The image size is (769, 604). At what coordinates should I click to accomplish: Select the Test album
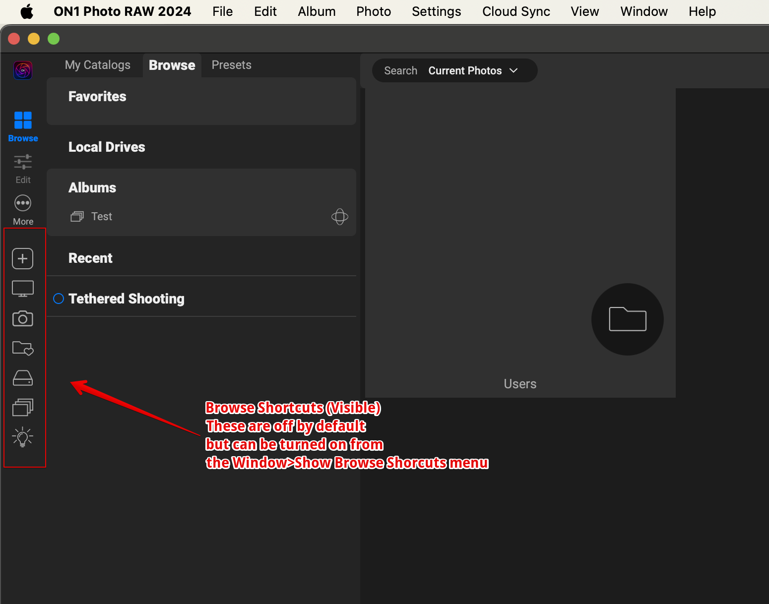(102, 217)
